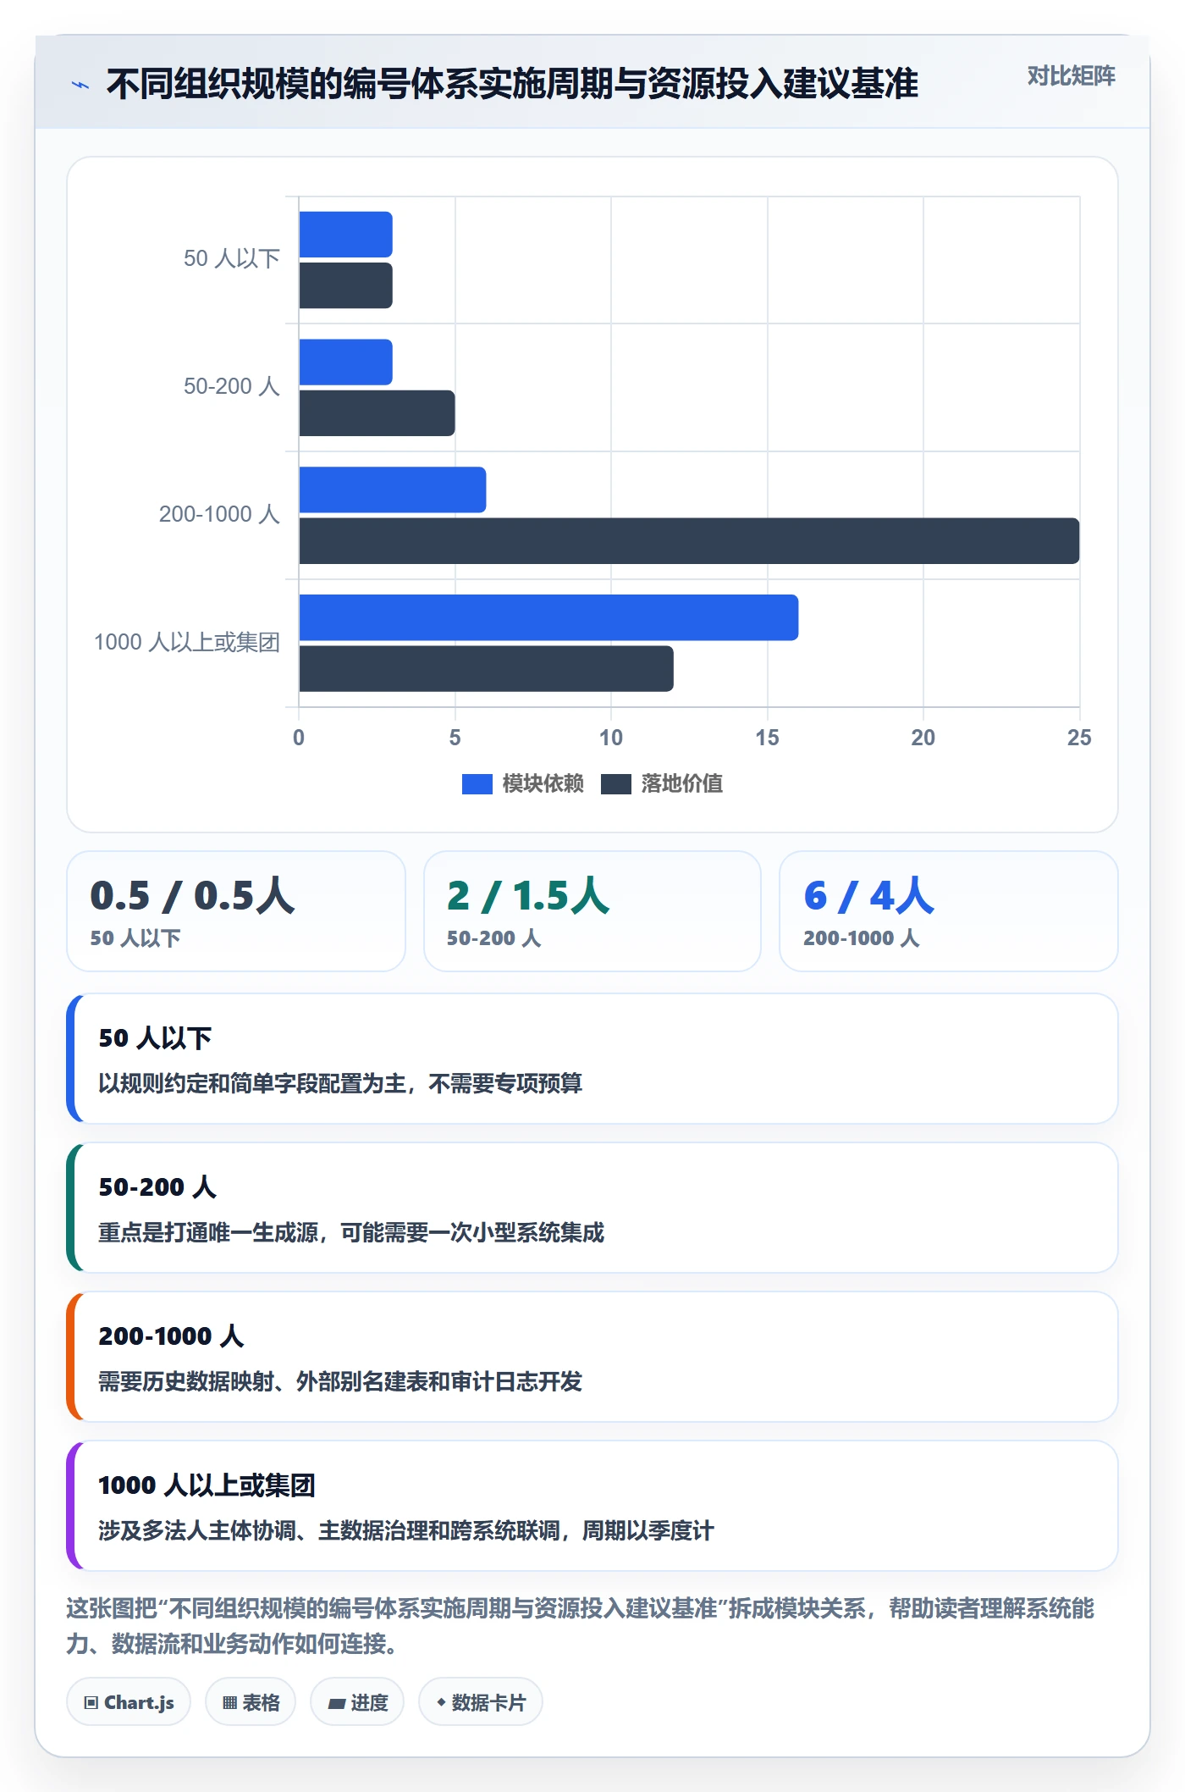The width and height of the screenshot is (1185, 1792).
Task: Click the dark bar for 50-200 人
Action: (x=377, y=413)
